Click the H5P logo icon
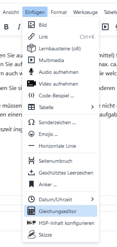This screenshot has height=247, width=117. pyautogui.click(x=31, y=223)
